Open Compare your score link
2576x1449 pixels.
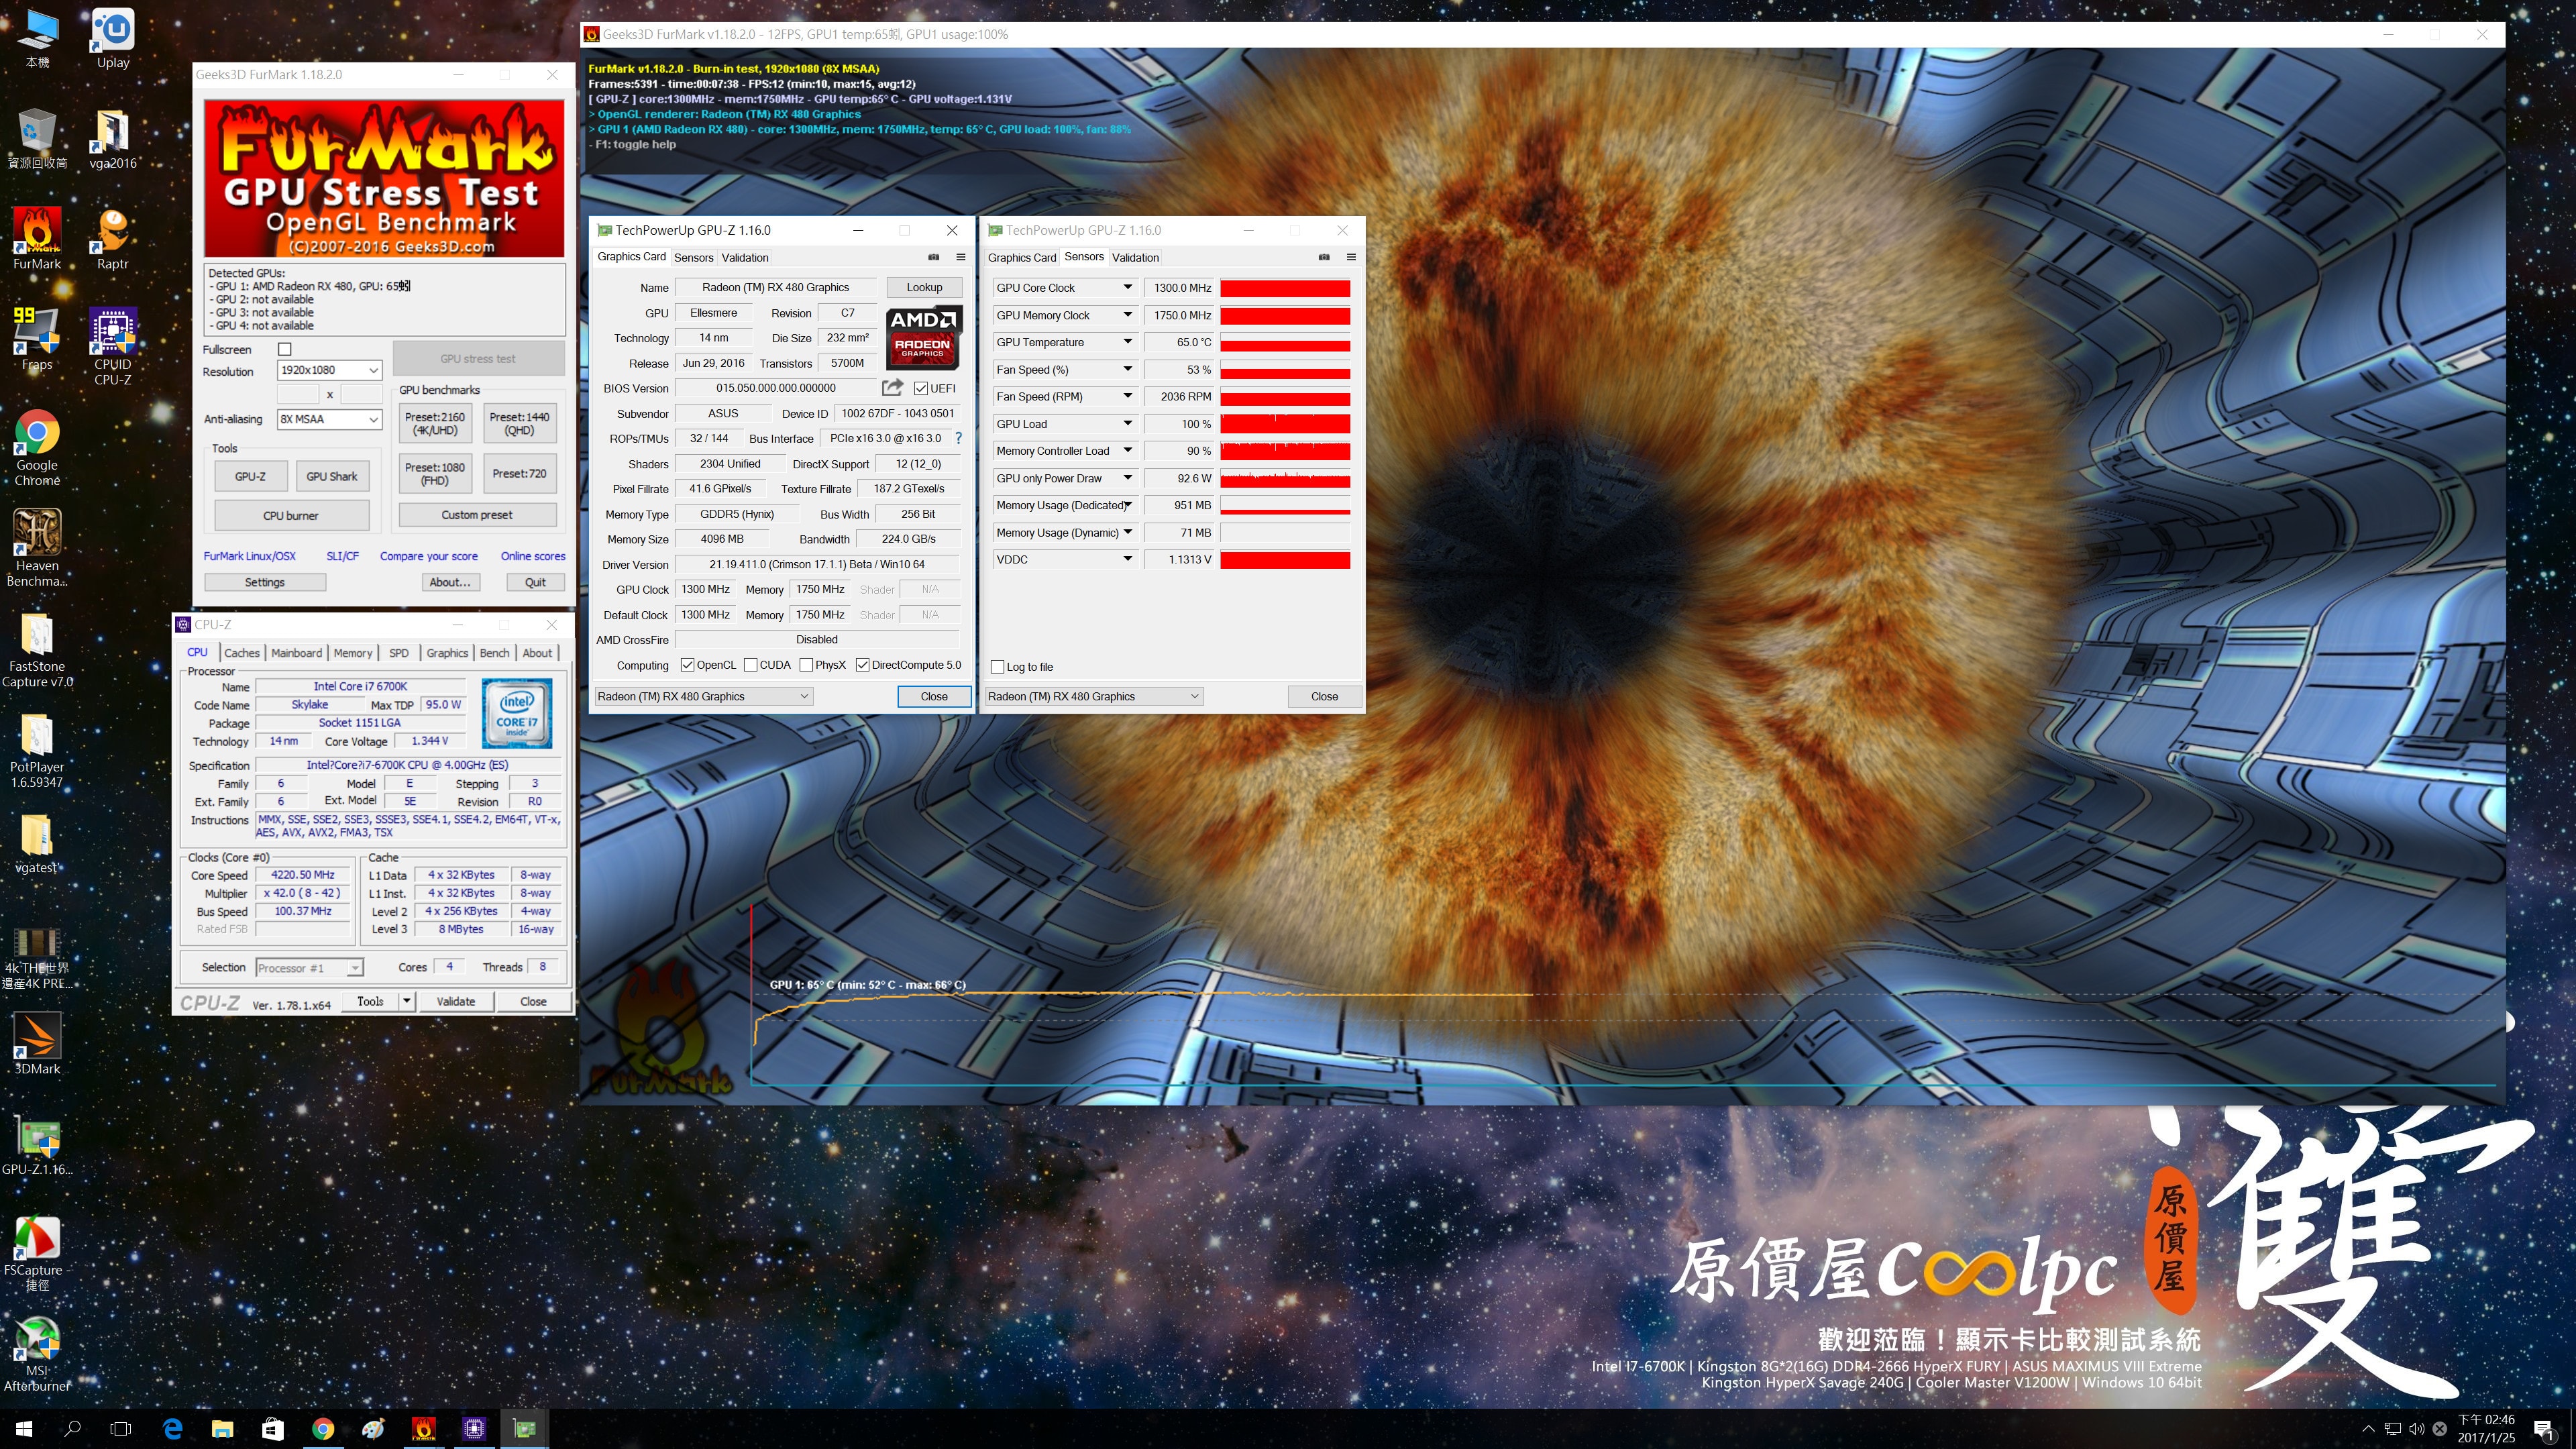(428, 556)
